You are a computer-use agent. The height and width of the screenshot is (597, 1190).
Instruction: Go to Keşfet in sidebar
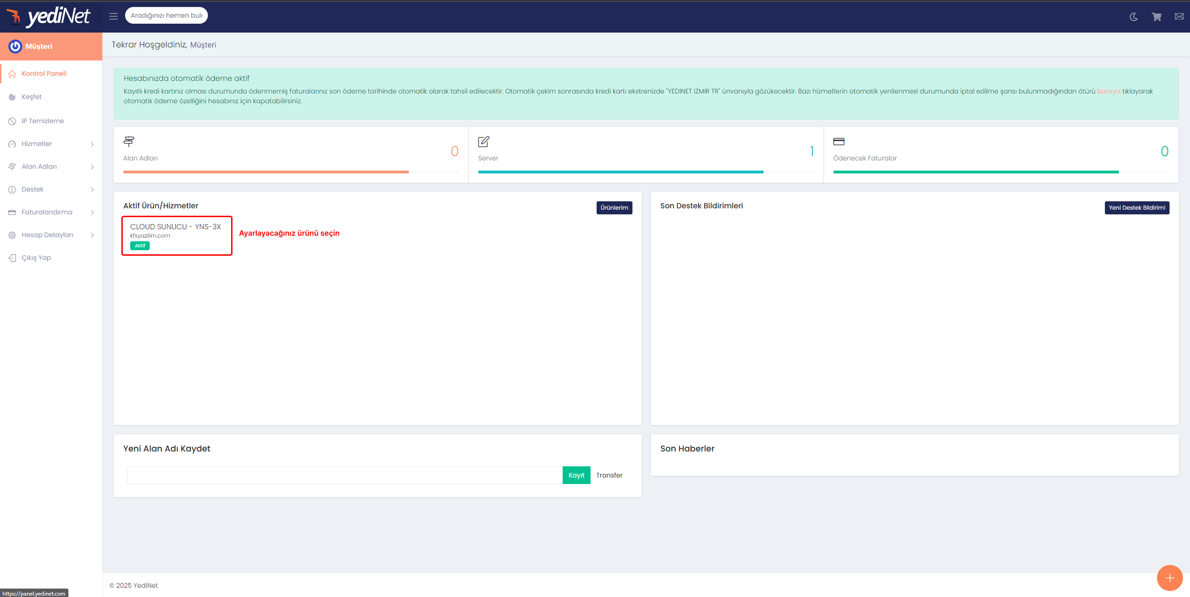click(31, 97)
